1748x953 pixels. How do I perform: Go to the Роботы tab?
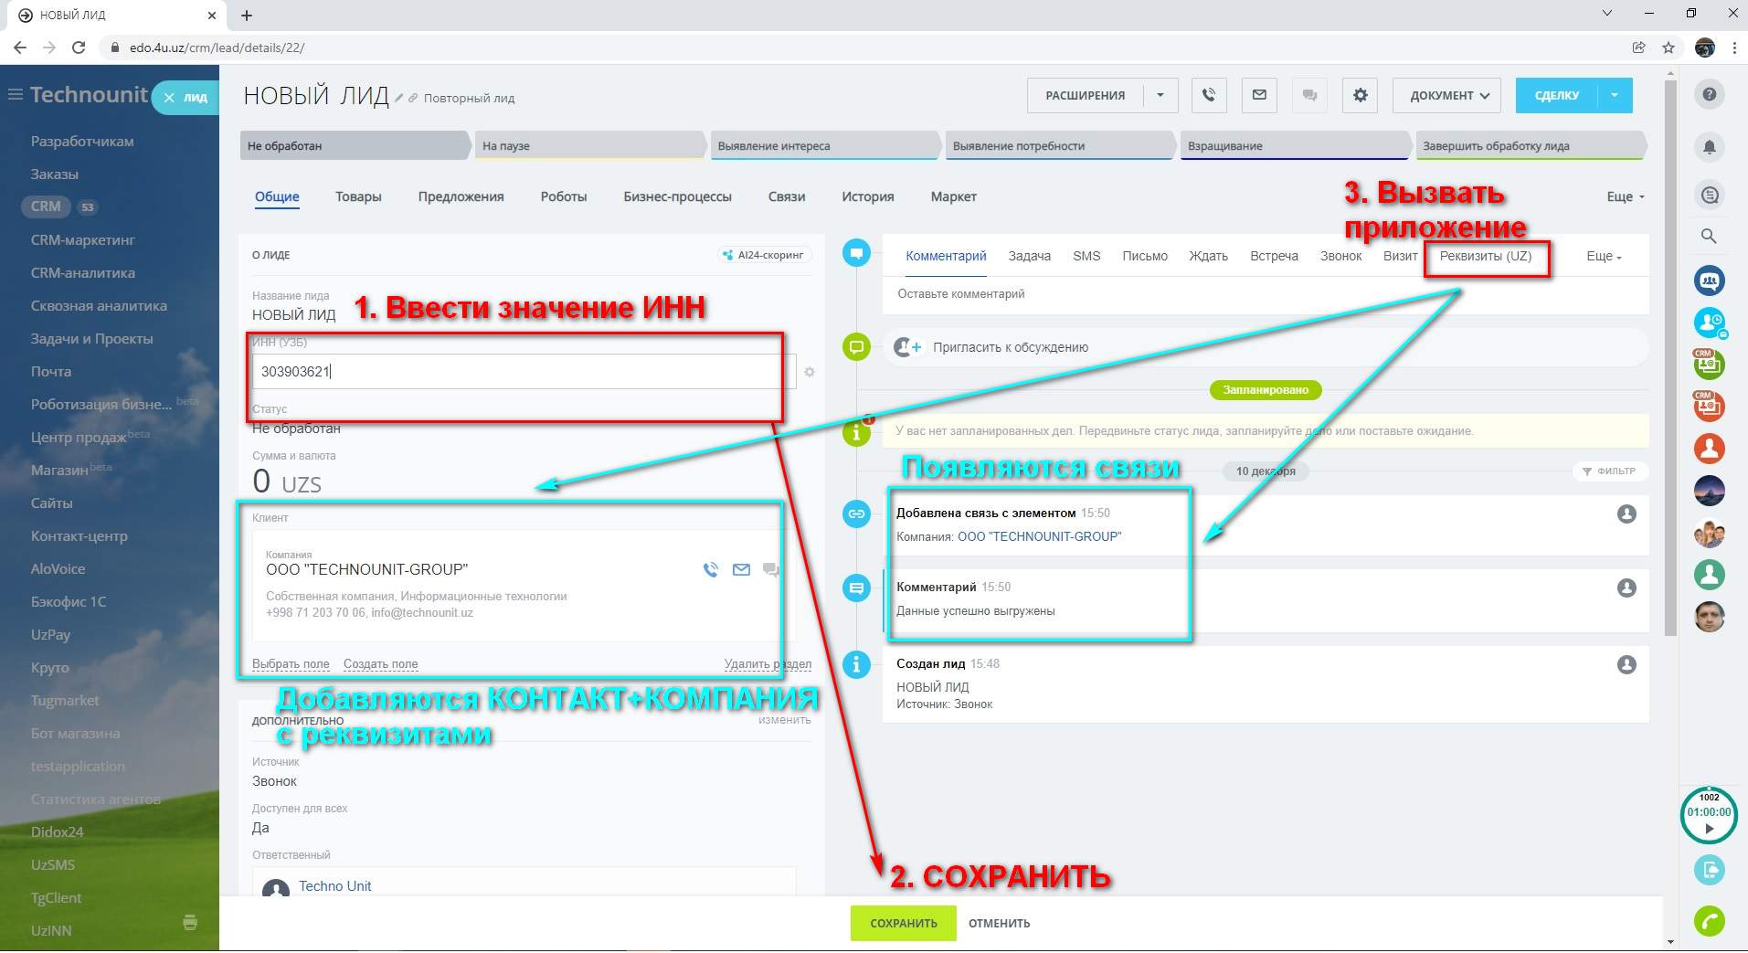[x=564, y=196]
